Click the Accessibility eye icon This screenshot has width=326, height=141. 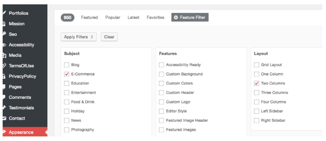pos(4,45)
